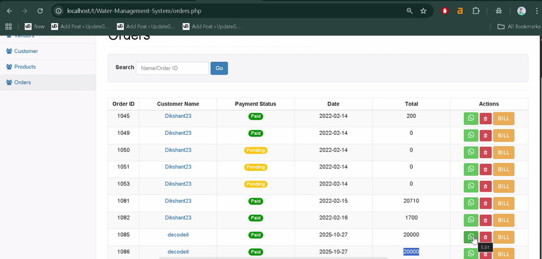
Task: Click the highlighted total 20000 for order 1086
Action: (x=411, y=252)
